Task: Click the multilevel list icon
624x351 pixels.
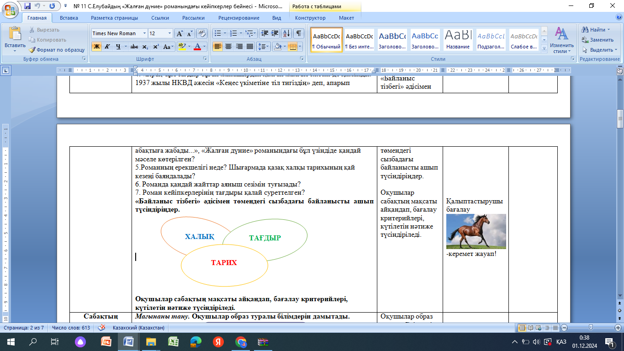Action: [249, 33]
